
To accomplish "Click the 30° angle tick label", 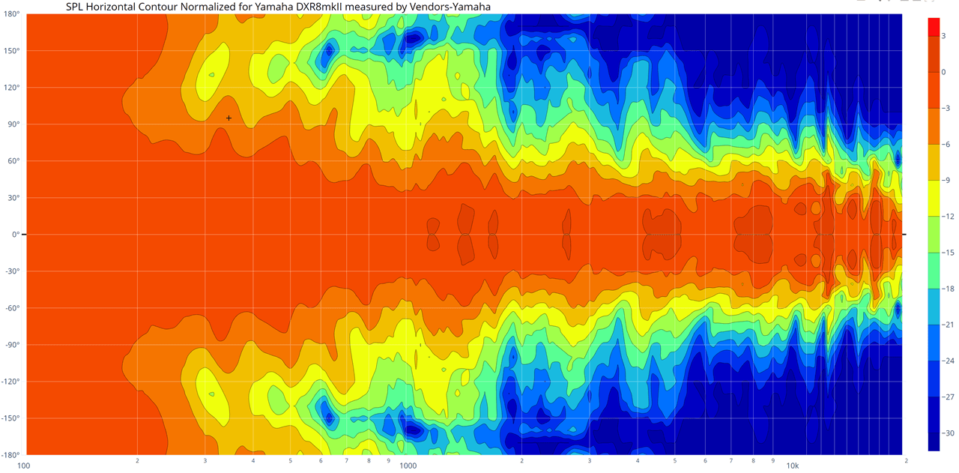I will 15,198.
